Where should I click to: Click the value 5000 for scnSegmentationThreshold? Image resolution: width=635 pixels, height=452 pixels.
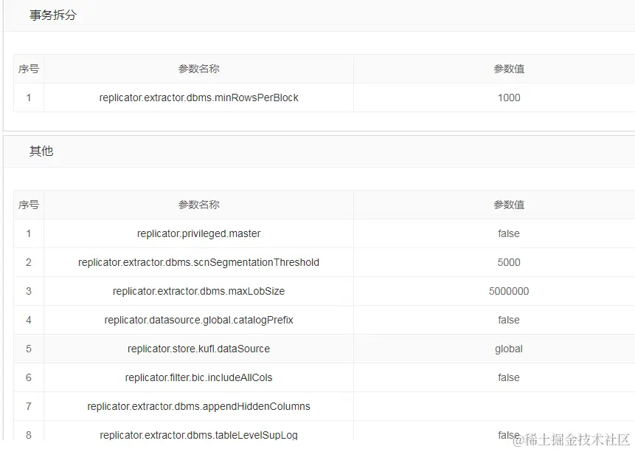pyautogui.click(x=509, y=262)
